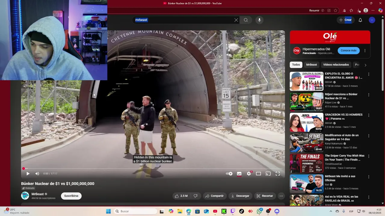385x216 pixels.
Task: Like the video with 2.5 M likes
Action: tap(181, 196)
